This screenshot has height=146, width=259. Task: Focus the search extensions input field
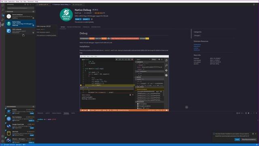pos(21,8)
